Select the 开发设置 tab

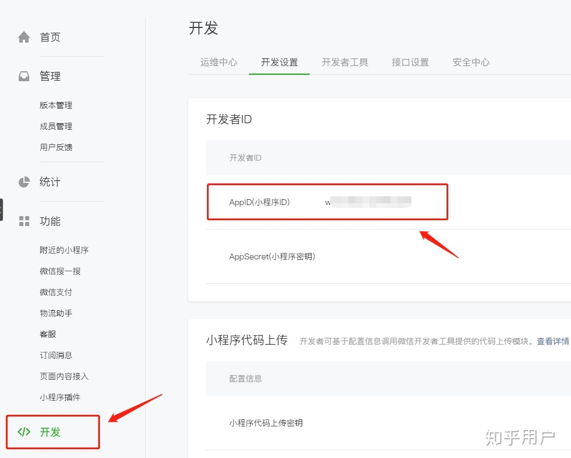pyautogui.click(x=279, y=63)
